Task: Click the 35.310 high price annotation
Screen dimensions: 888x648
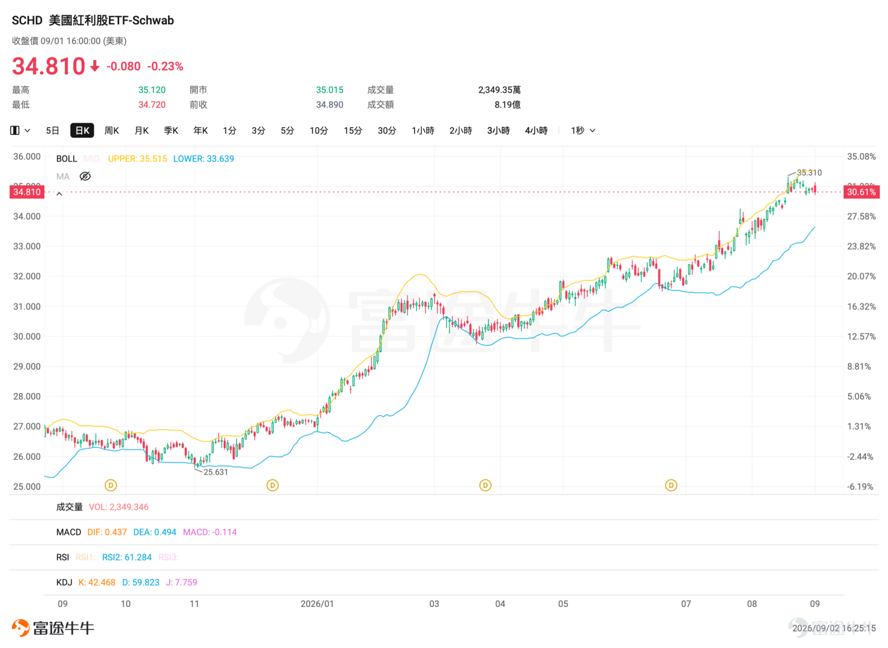Action: point(809,173)
